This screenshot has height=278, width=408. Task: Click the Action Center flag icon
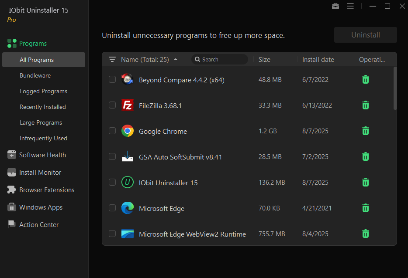pyautogui.click(x=12, y=224)
